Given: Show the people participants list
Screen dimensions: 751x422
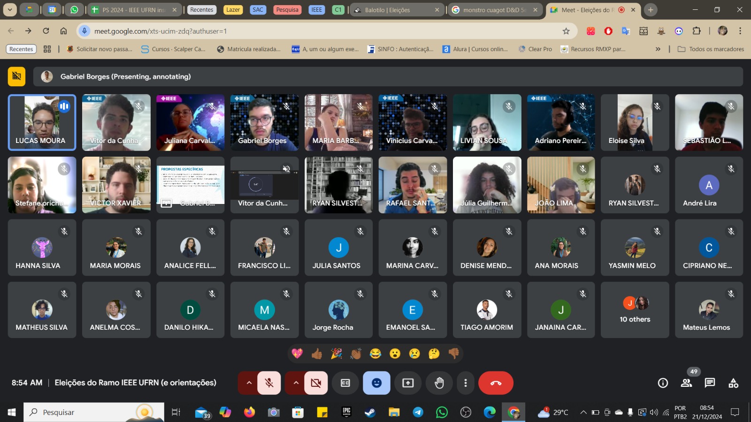Looking at the screenshot, I should (x=686, y=383).
